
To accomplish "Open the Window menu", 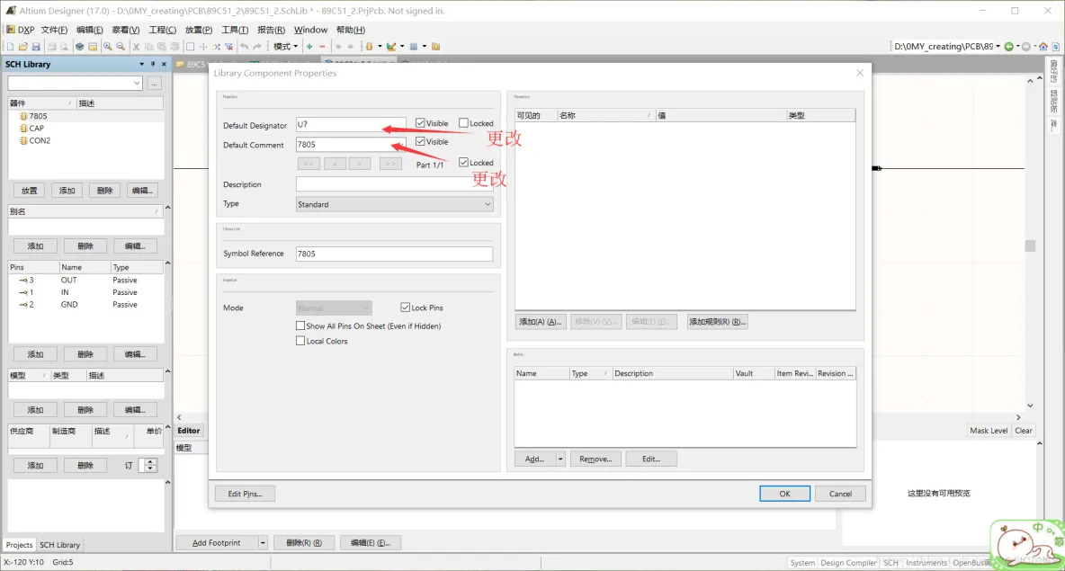I will pos(310,30).
